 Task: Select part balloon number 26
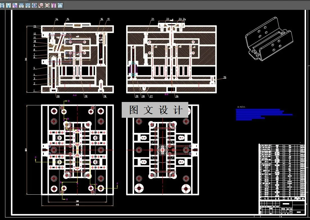[177, 96]
